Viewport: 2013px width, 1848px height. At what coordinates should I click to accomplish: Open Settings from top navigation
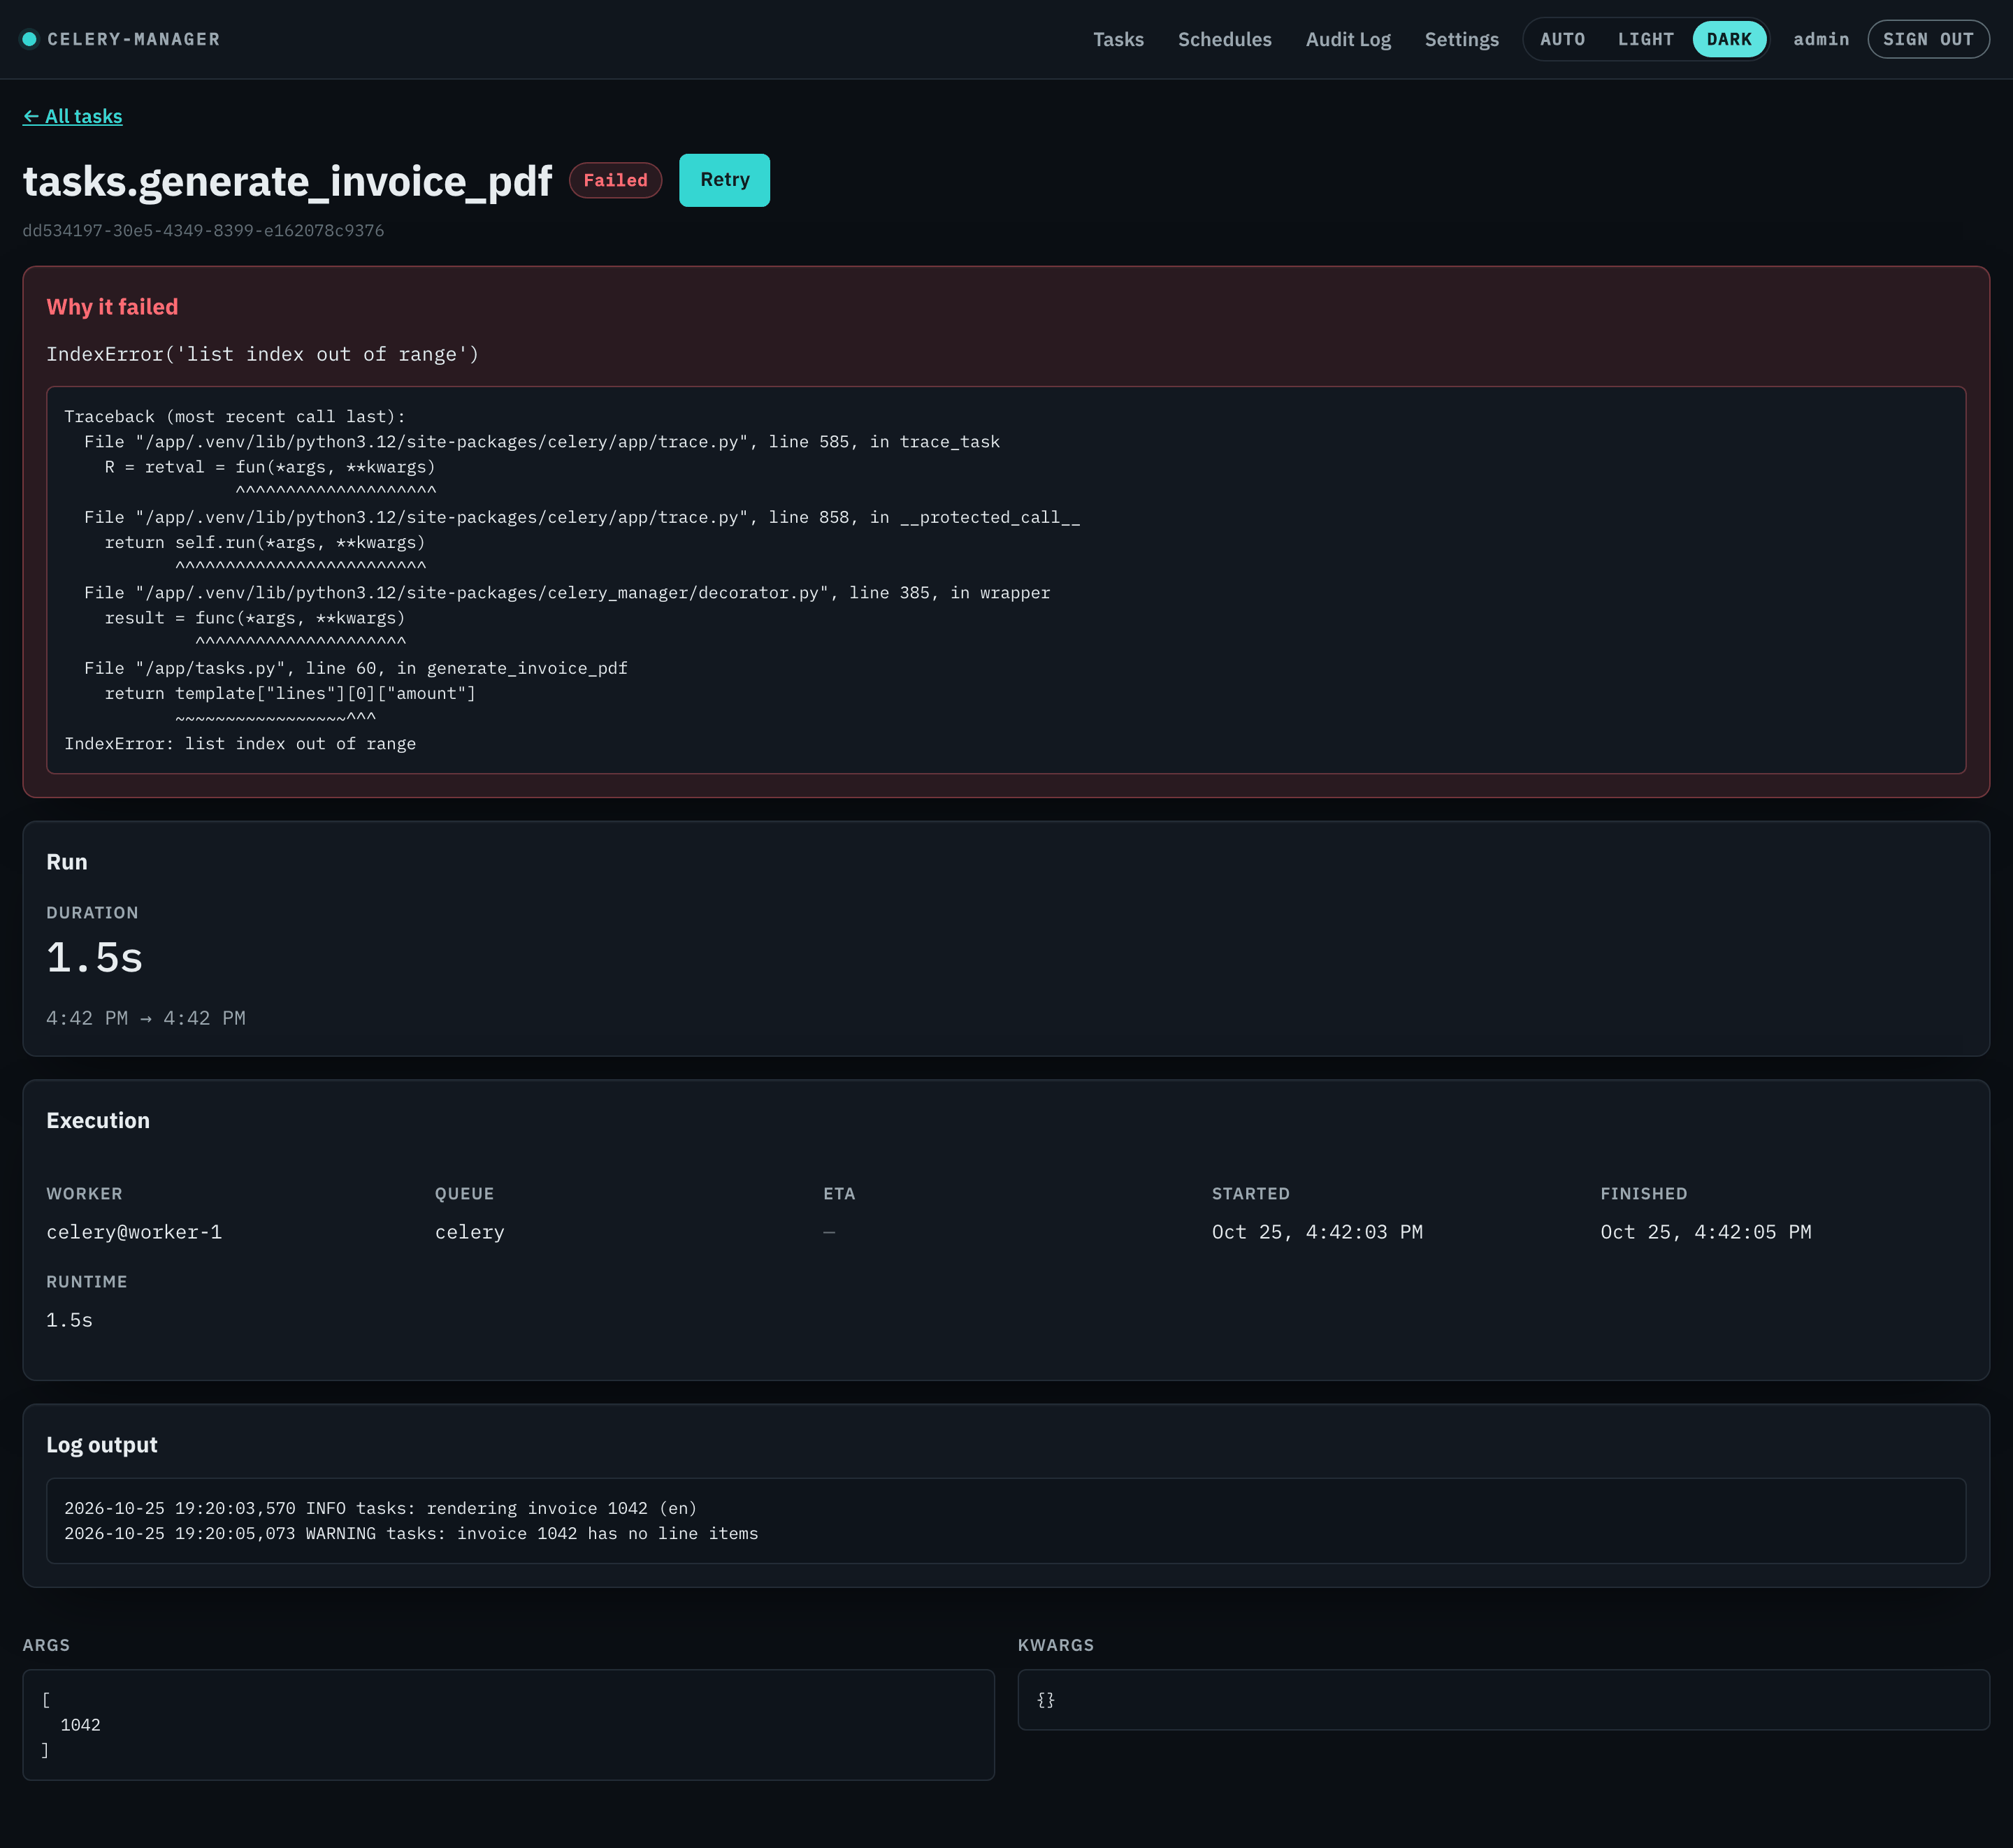(x=1461, y=39)
